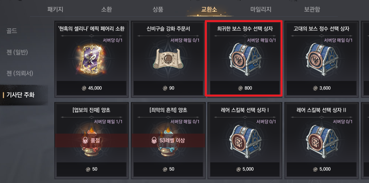Image resolution: width=369 pixels, height=183 pixels.
Task: Click the lock icon on the 품절 banner
Action: (x=85, y=140)
